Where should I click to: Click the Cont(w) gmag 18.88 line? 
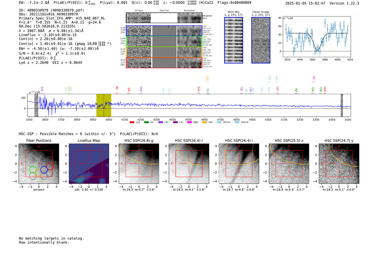point(65,43)
